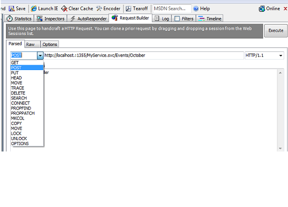Click the headers scrollbar up arrow
This screenshot has height=207, width=288.
[280, 73]
